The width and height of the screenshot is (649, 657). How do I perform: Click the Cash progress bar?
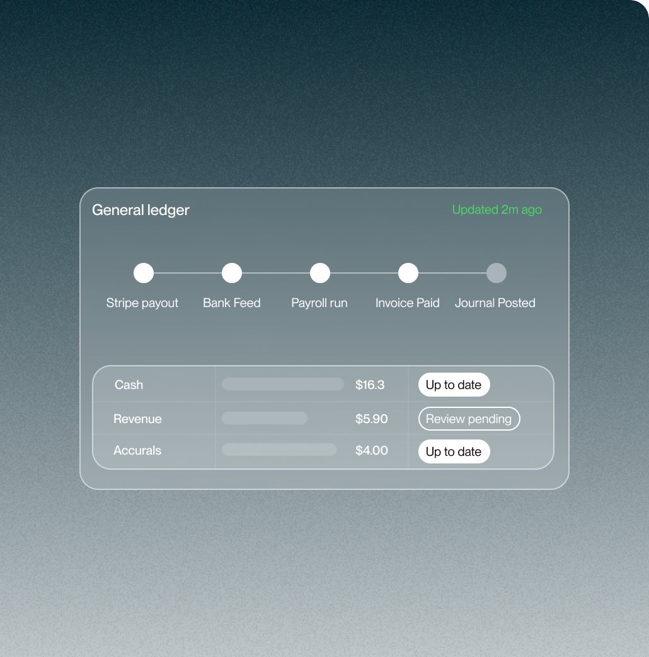pos(283,384)
